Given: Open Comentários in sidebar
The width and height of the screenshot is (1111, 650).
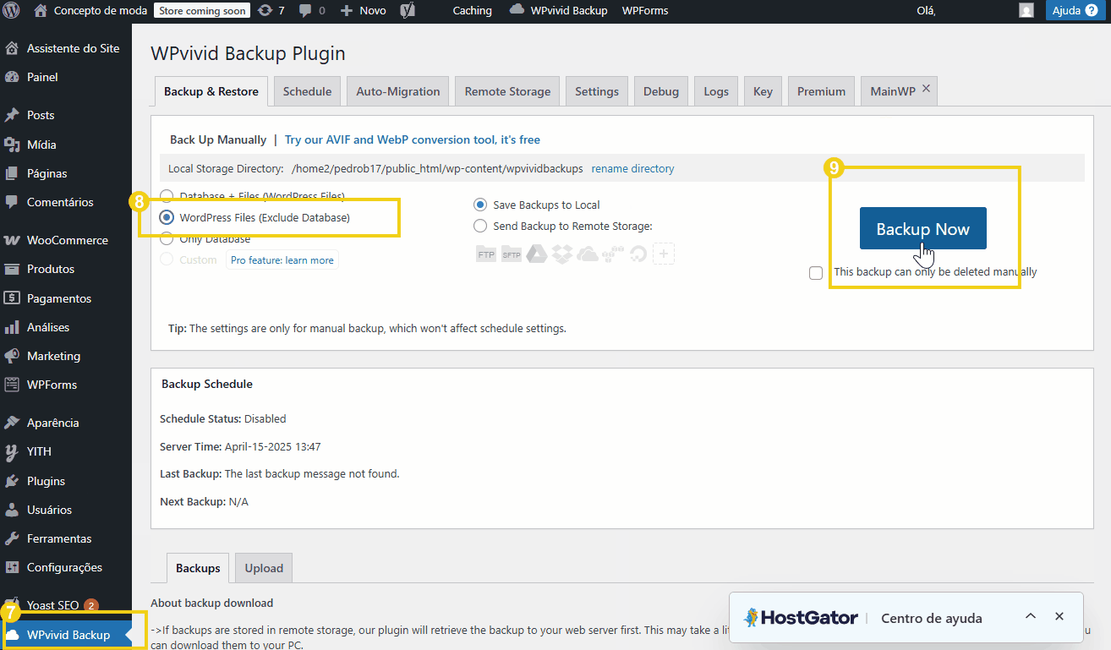Looking at the screenshot, I should tap(66, 202).
